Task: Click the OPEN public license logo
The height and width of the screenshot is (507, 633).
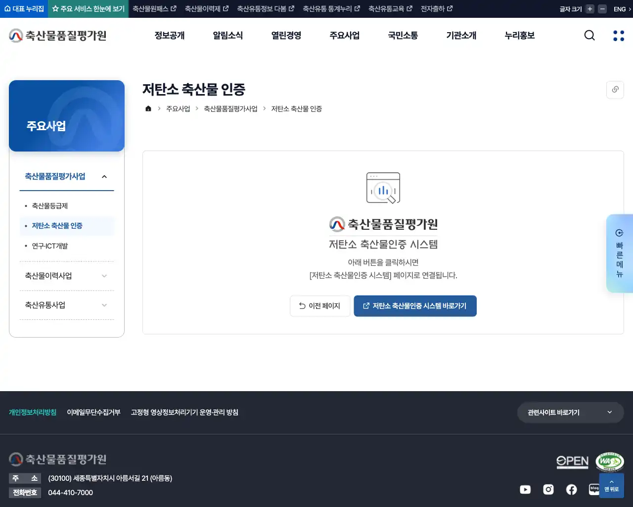Action: click(573, 462)
